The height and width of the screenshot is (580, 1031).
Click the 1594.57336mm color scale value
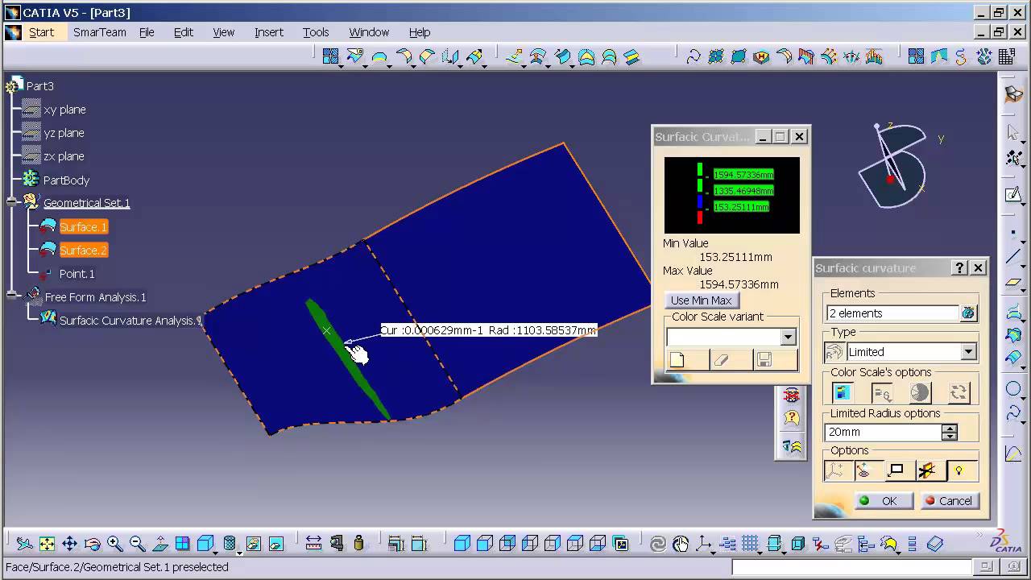pyautogui.click(x=743, y=175)
